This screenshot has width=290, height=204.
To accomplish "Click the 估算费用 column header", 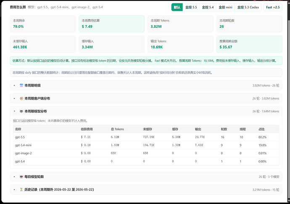I will pyautogui.click(x=87, y=129).
